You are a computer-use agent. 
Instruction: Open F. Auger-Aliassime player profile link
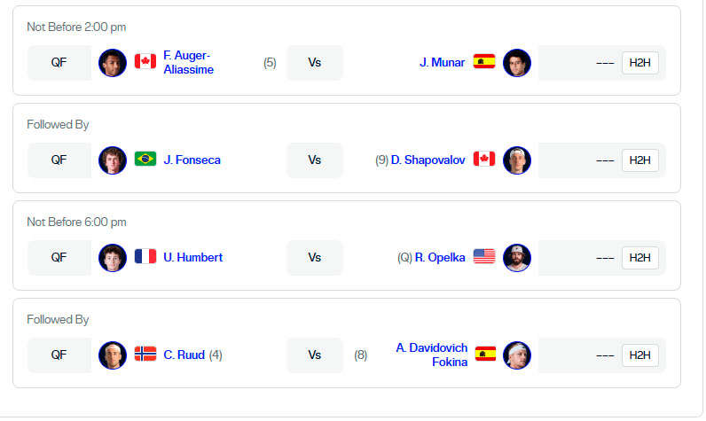188,63
